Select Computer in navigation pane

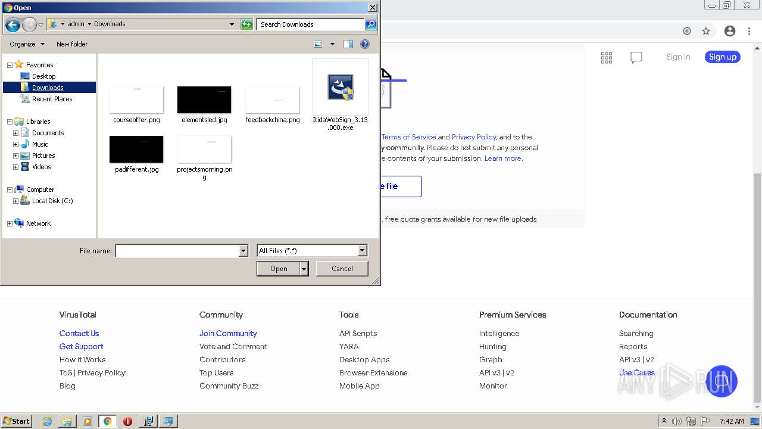[40, 189]
